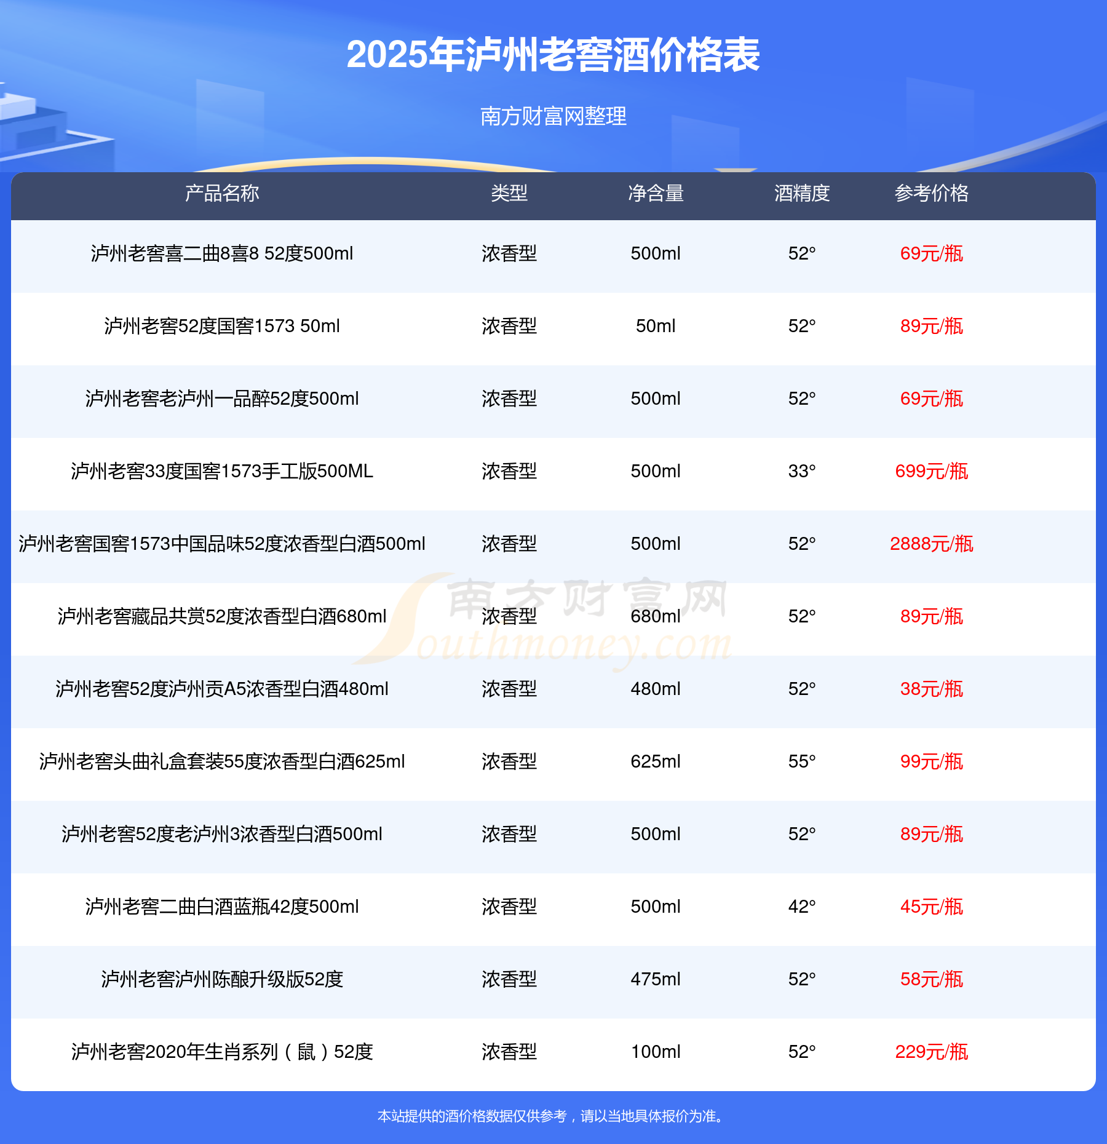The image size is (1107, 1144).
Task: Select the "类型" column header
Action: click(509, 193)
